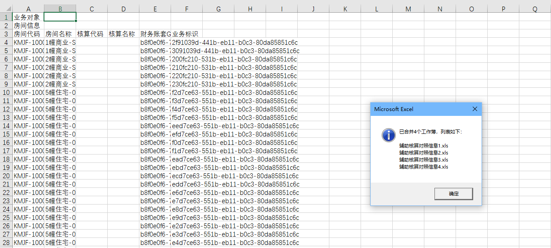Screen dimensions: 551x248
Task: Click cell containing 业务对象
Action: (29, 17)
